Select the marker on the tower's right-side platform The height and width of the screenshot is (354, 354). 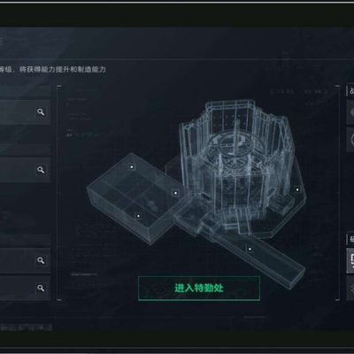297,189
